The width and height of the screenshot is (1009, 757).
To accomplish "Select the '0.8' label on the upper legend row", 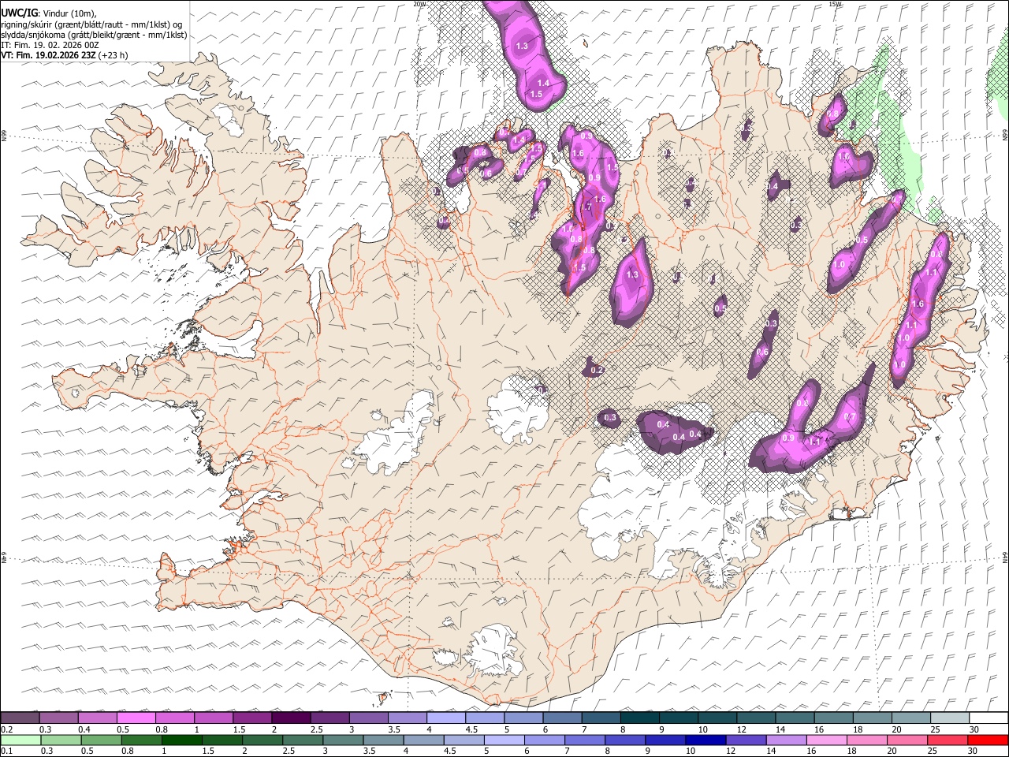I will pyautogui.click(x=162, y=729).
